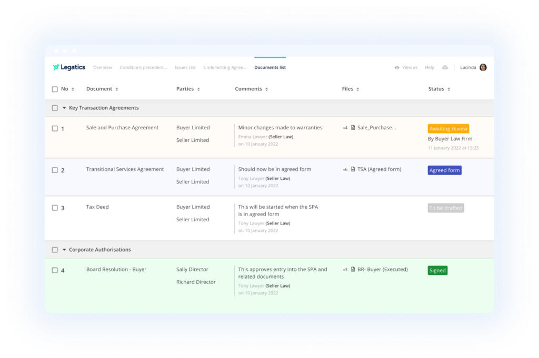
Task: Tick the Tax Deed row checkbox
Action: 55,208
